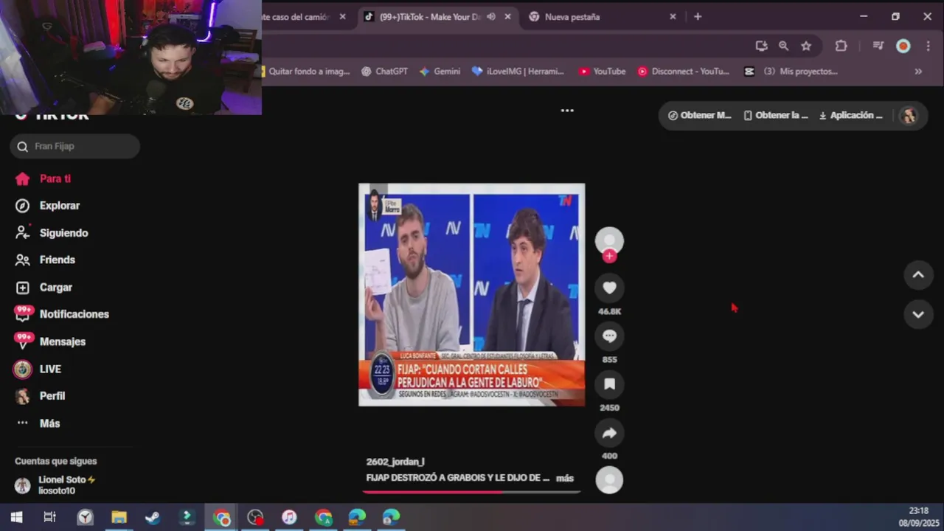Open the Quitar fondo a imag... bookmark
944x531 pixels.
[307, 72]
